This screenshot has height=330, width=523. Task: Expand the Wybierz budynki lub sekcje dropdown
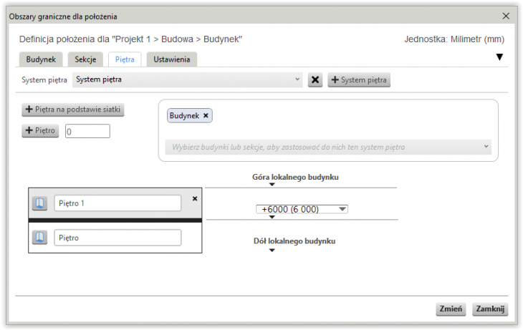pos(328,147)
